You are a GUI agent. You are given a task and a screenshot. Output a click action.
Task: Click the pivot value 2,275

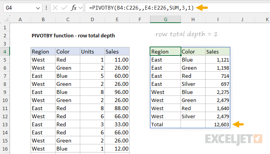[218, 92]
